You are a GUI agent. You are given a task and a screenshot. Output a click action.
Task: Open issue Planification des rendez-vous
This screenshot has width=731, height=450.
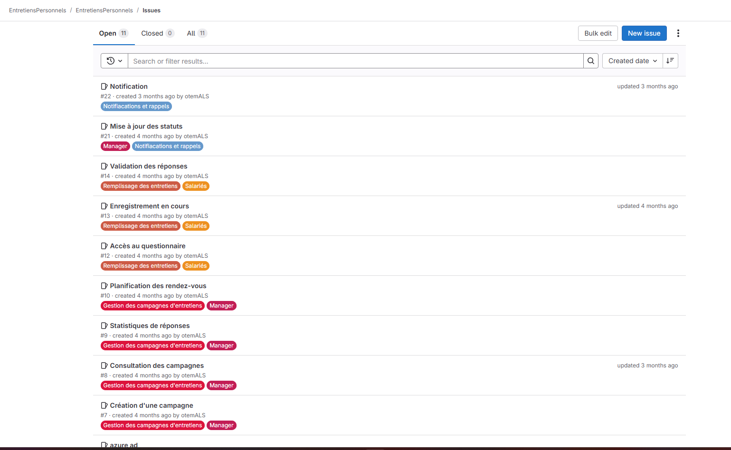tap(158, 286)
